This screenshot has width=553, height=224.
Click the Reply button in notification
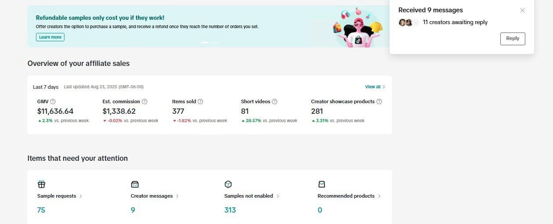point(513,39)
